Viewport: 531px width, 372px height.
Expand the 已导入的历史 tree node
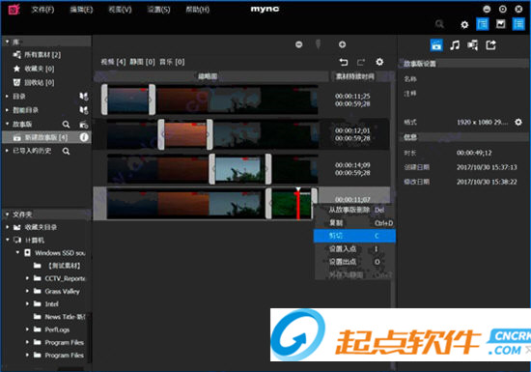click(x=7, y=151)
